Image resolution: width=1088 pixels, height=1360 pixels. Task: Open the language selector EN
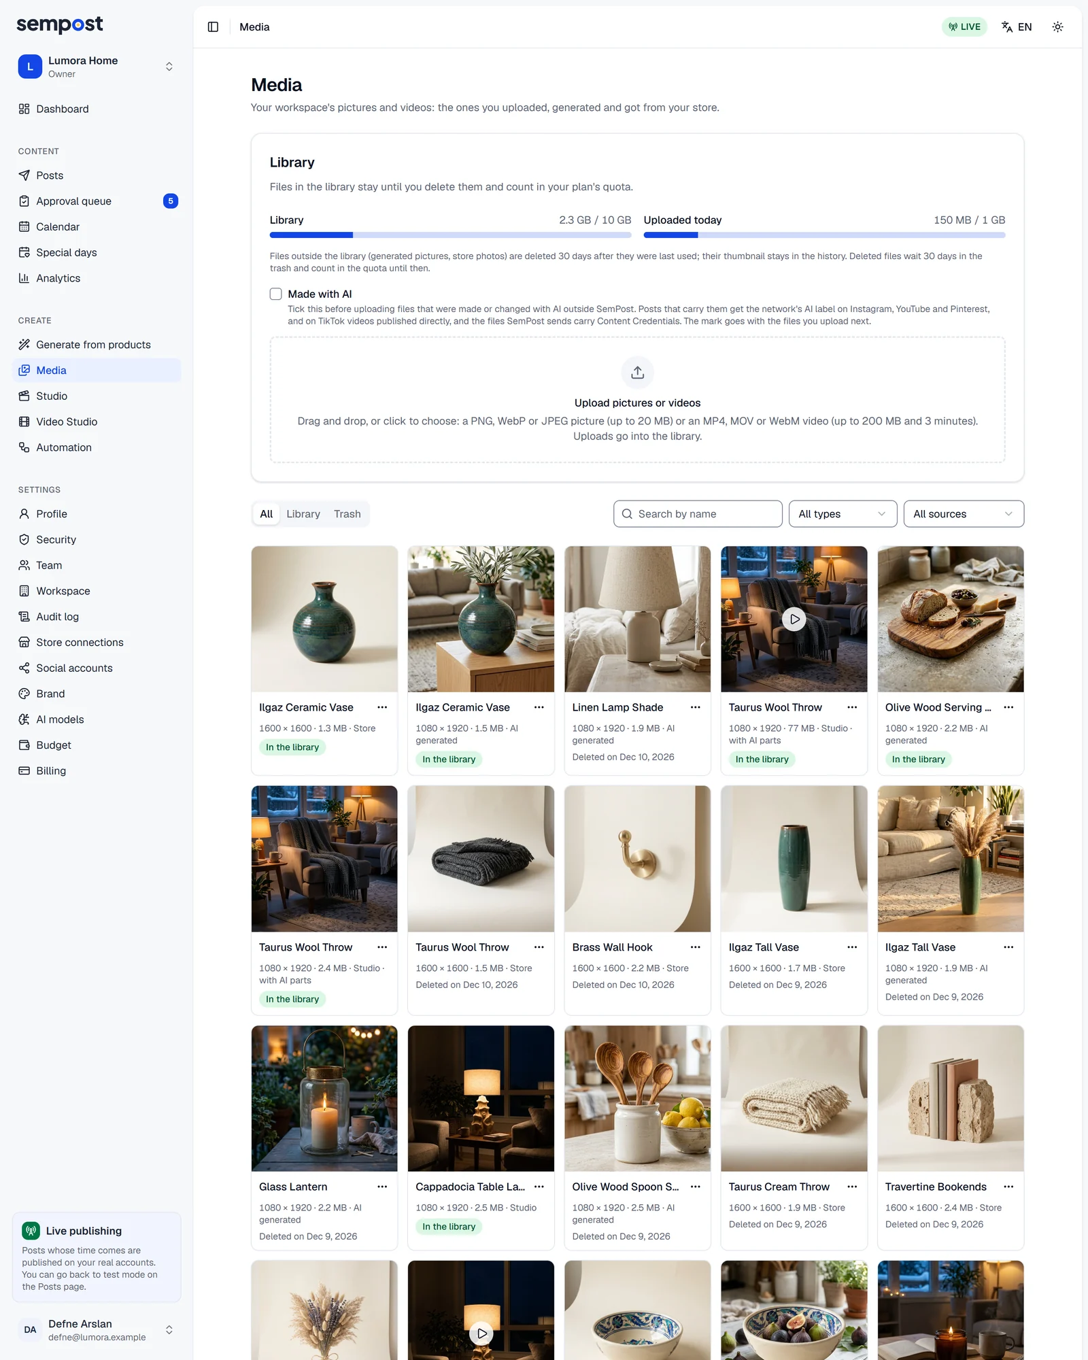pyautogui.click(x=1017, y=27)
